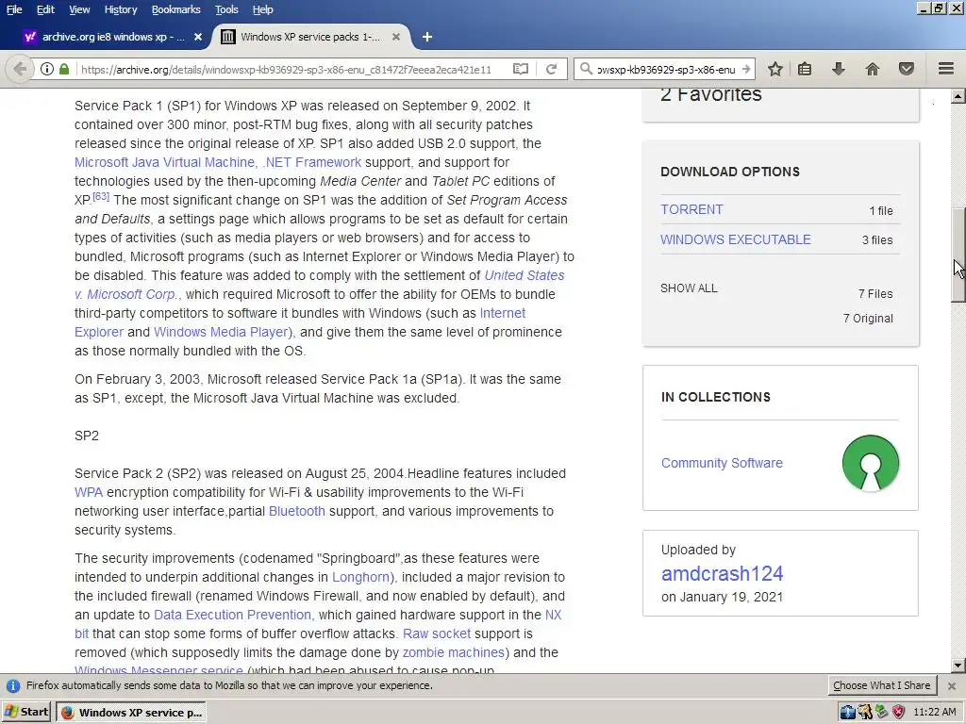Show your bookmarks list icon

click(x=805, y=69)
